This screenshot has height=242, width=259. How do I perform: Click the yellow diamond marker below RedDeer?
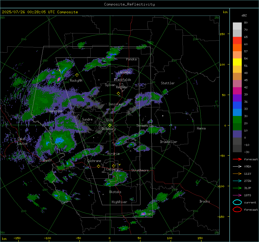(x=119, y=94)
